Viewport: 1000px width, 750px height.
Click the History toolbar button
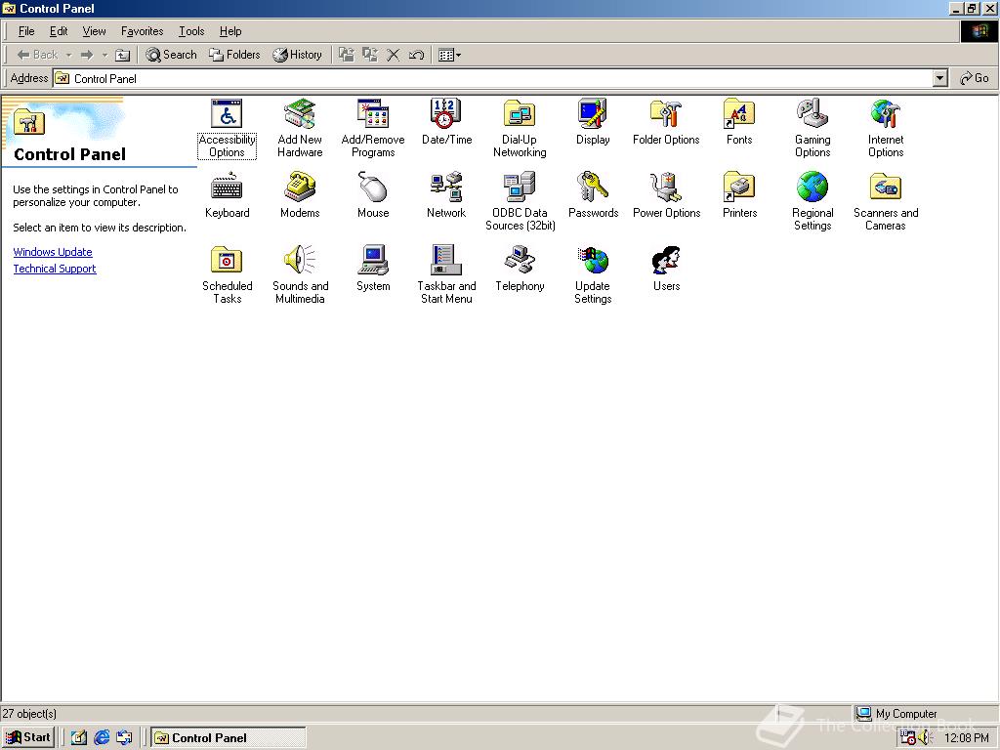297,55
